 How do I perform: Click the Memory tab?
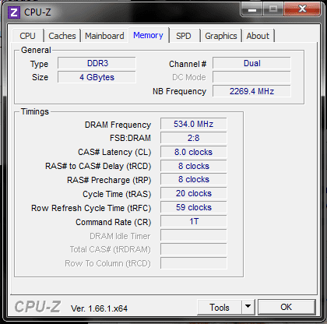(x=148, y=35)
